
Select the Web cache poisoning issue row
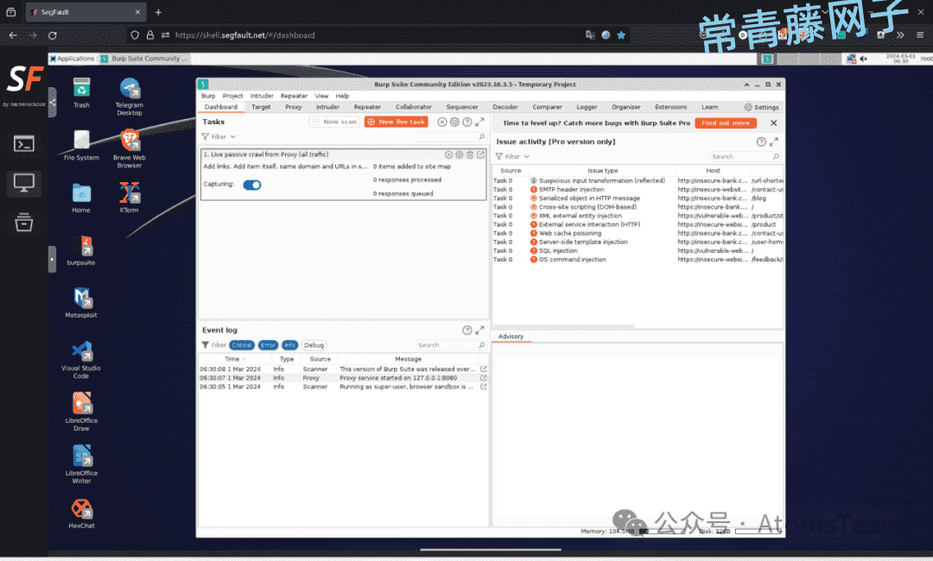pos(638,234)
